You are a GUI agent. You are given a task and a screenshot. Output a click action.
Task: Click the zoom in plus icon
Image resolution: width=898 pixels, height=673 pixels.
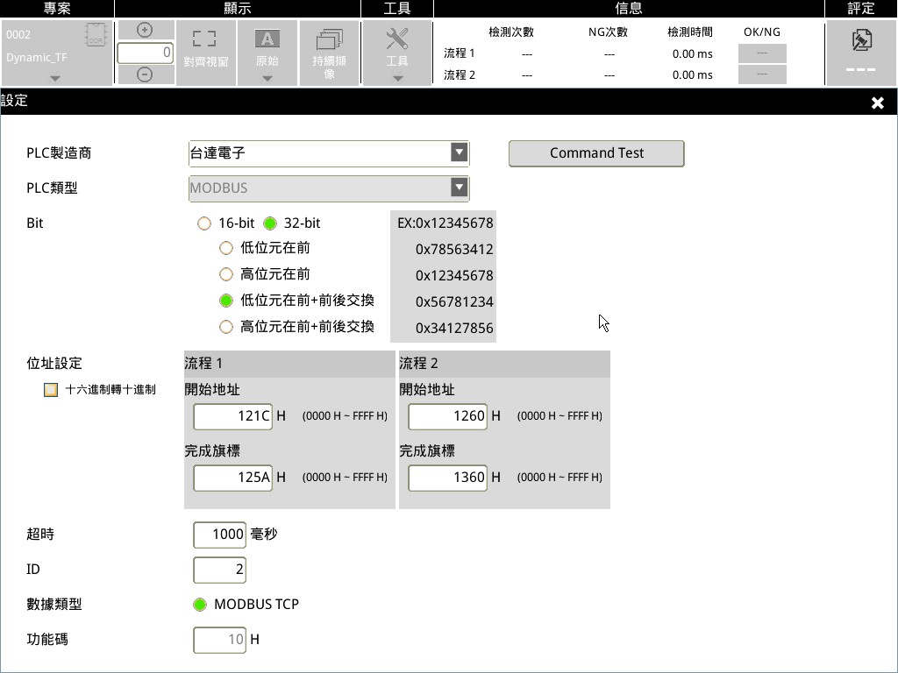145,30
